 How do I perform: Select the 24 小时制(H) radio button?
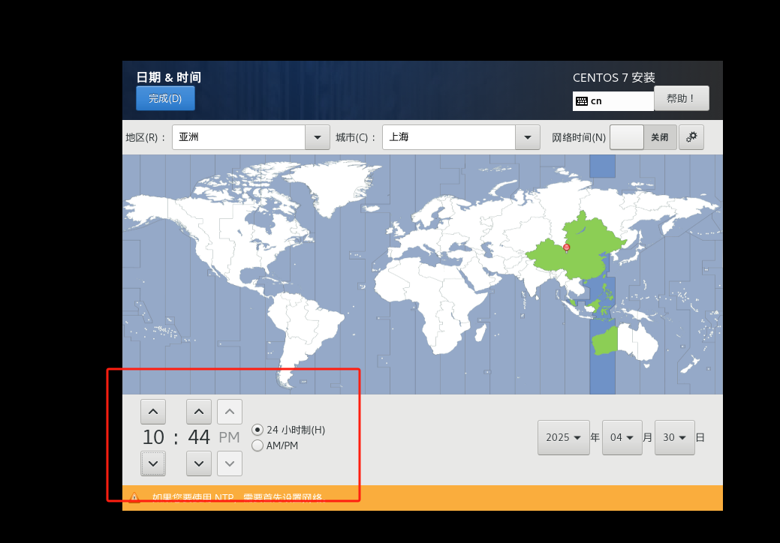(257, 430)
